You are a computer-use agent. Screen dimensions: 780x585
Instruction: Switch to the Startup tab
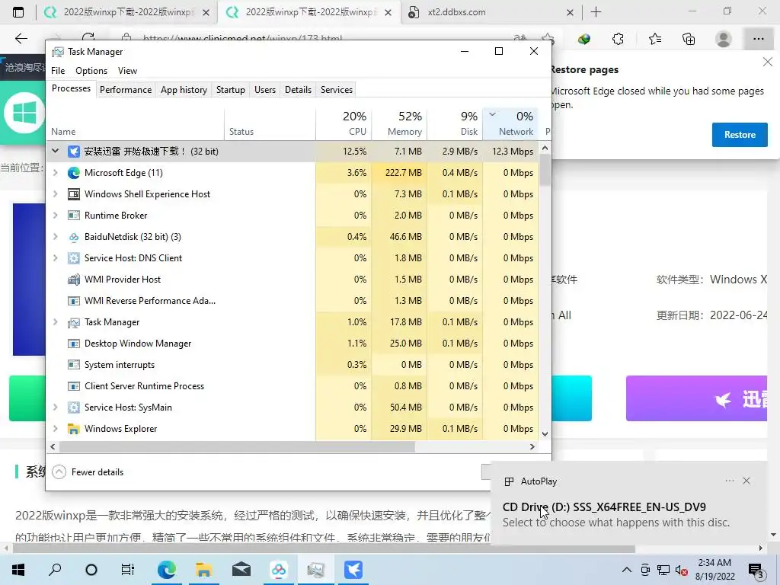pyautogui.click(x=230, y=90)
